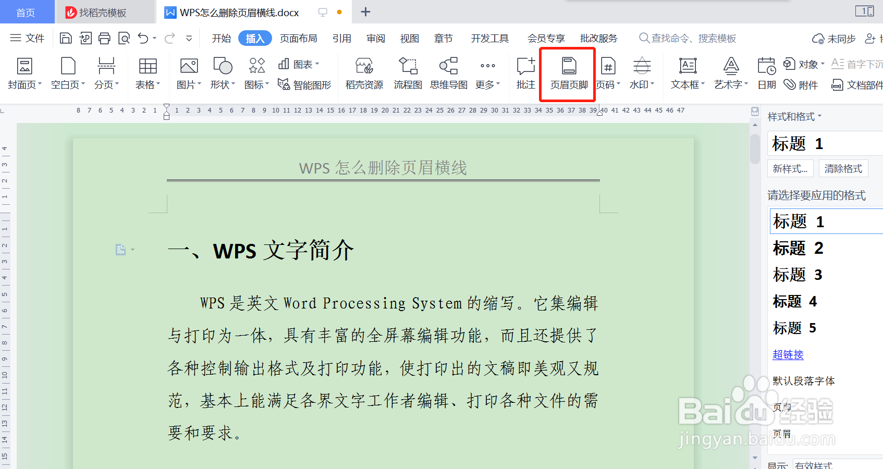883x469 pixels.
Task: Expand the paragraph layout options icon beside heading
Action: point(125,250)
